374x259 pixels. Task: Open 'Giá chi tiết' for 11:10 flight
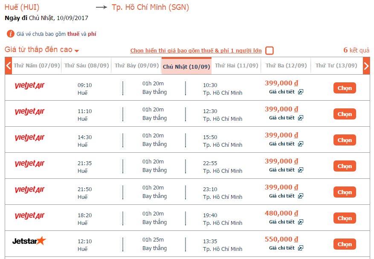point(282,118)
